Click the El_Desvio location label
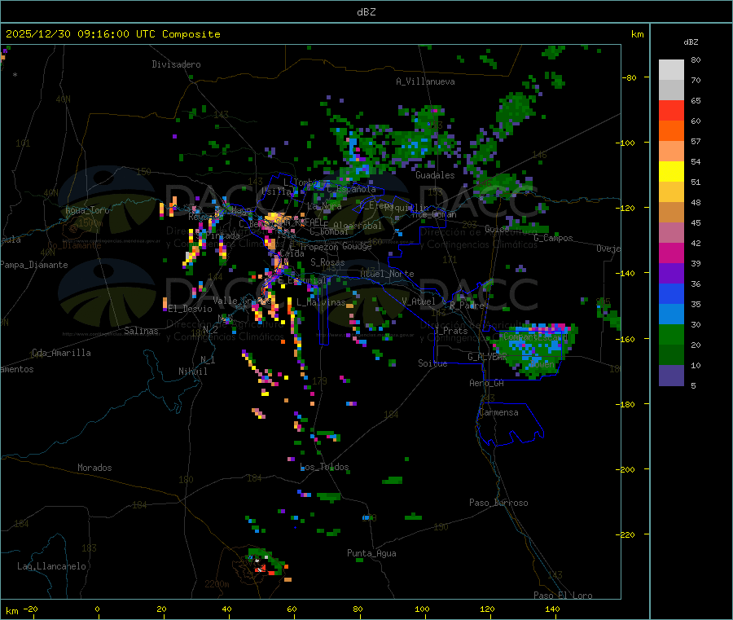This screenshot has width=733, height=620. click(x=191, y=309)
